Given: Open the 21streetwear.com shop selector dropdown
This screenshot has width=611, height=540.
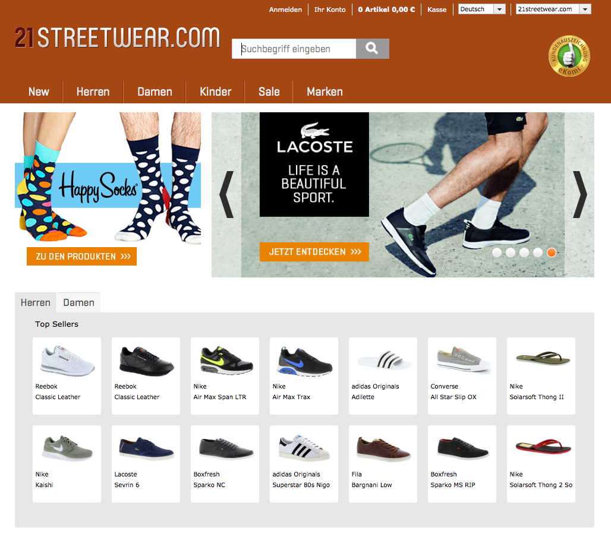Looking at the screenshot, I should 553,9.
